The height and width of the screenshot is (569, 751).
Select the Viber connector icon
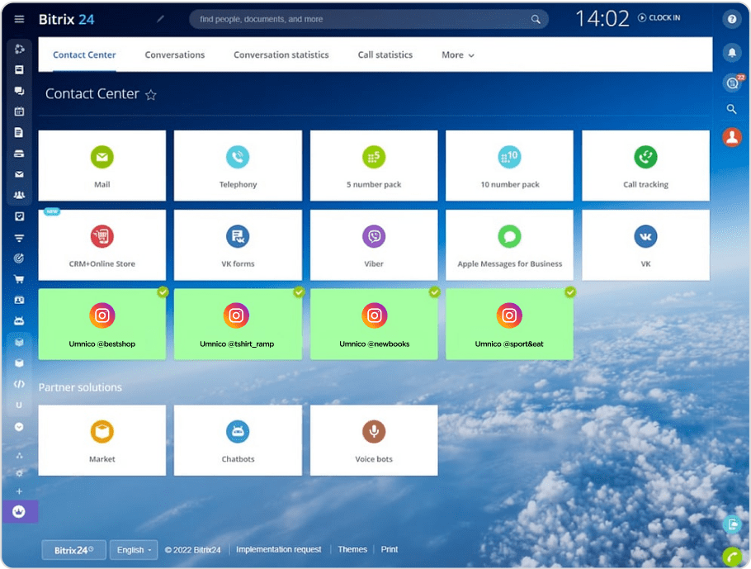[374, 237]
